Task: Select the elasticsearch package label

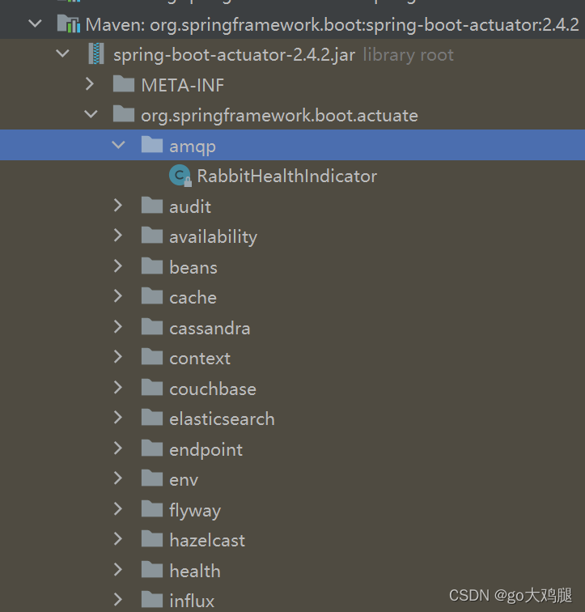Action: [x=222, y=419]
